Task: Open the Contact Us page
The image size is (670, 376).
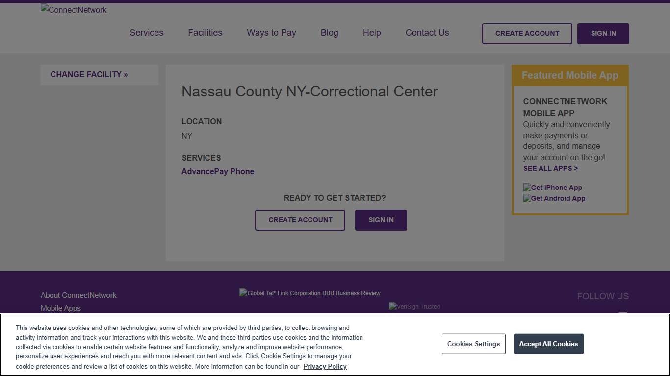Action: click(x=427, y=33)
